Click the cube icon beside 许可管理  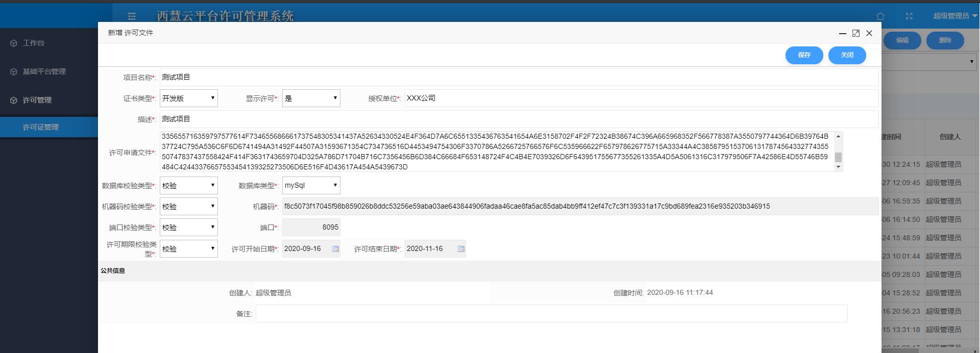click(13, 100)
